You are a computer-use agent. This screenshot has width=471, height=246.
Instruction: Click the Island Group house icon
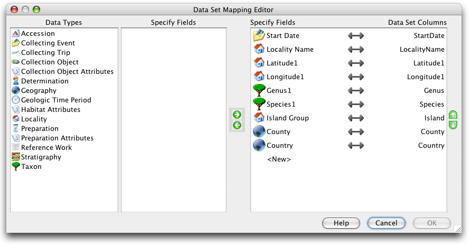pos(259,117)
